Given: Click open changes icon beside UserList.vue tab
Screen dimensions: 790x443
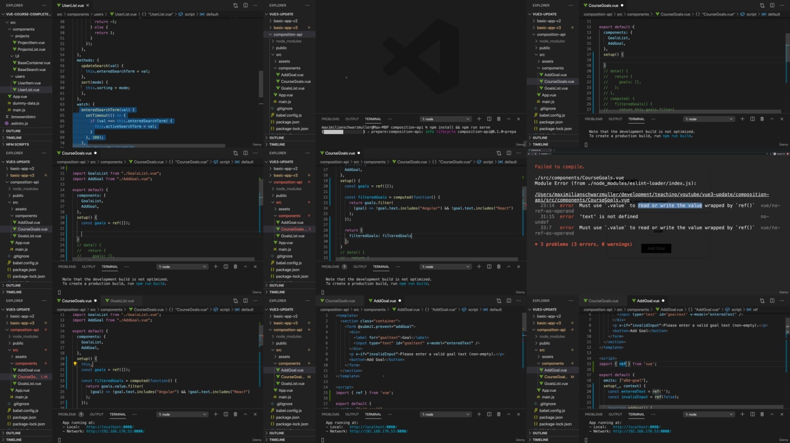Looking at the screenshot, I should click(236, 5).
